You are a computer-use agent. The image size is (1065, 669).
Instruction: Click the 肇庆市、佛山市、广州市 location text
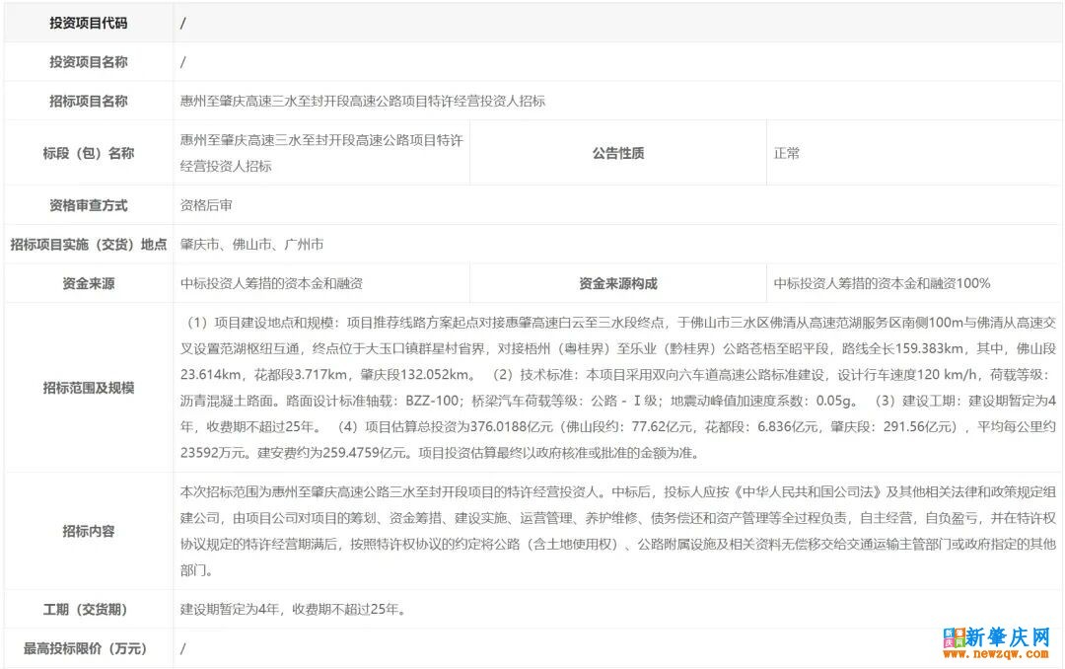[251, 245]
